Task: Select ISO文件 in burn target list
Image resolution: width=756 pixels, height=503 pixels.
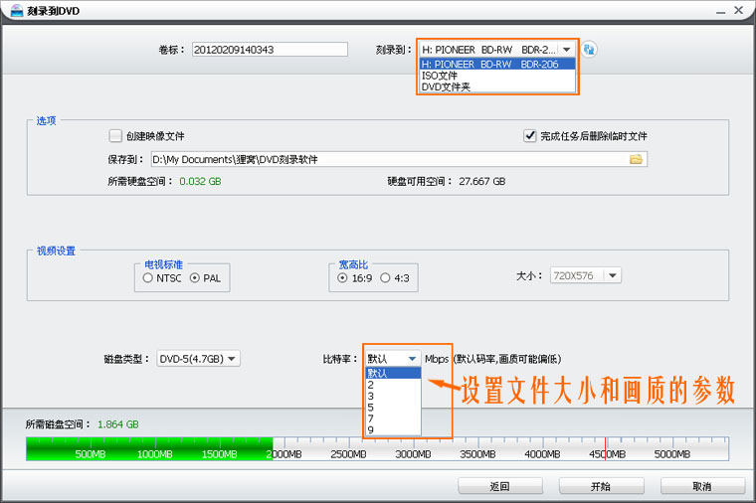Action: click(x=497, y=76)
